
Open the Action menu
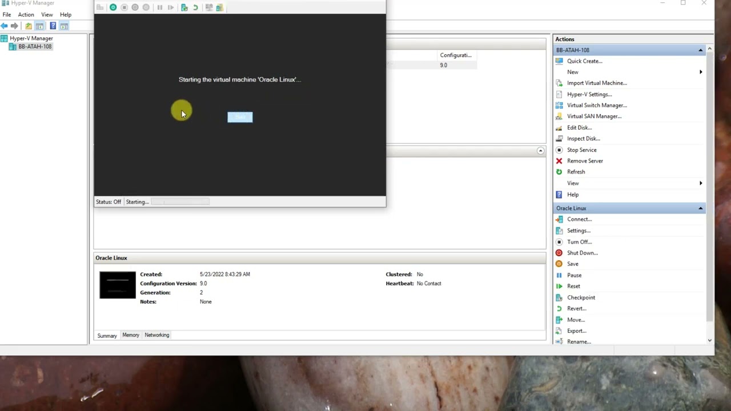click(26, 14)
